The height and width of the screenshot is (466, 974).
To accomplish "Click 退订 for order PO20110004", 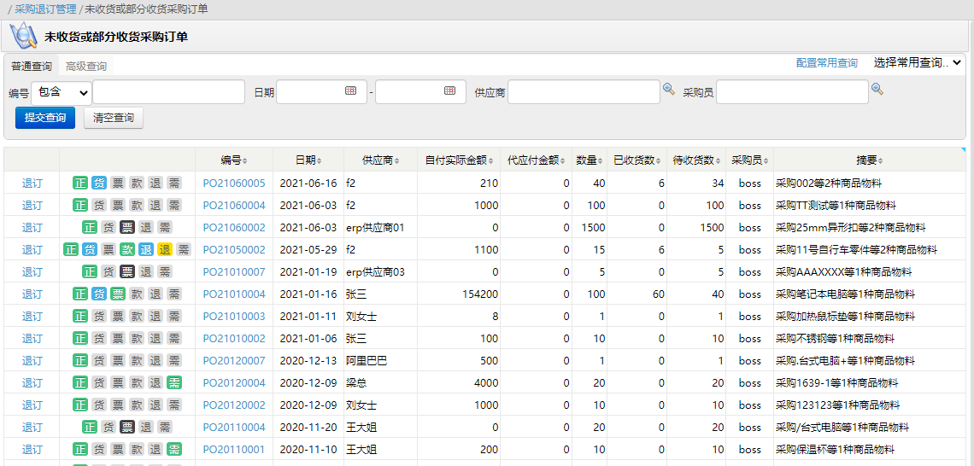I will point(32,427).
